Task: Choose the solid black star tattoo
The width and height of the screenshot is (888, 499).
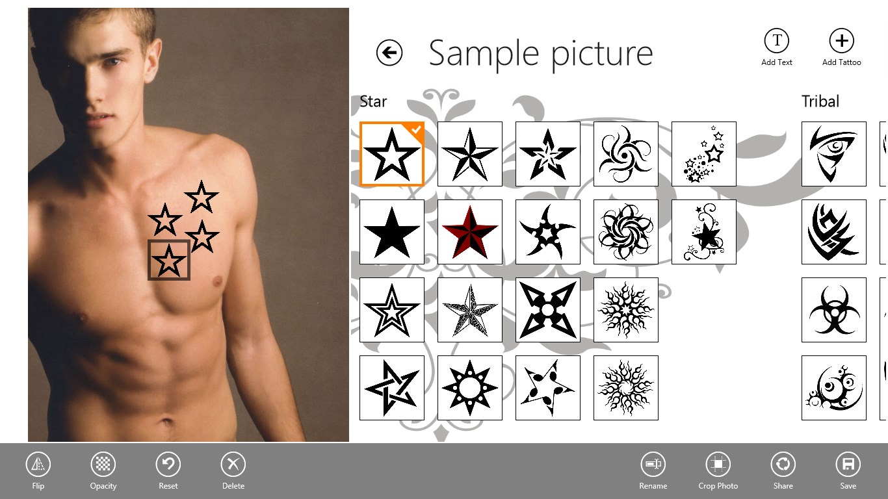Action: [x=392, y=232]
